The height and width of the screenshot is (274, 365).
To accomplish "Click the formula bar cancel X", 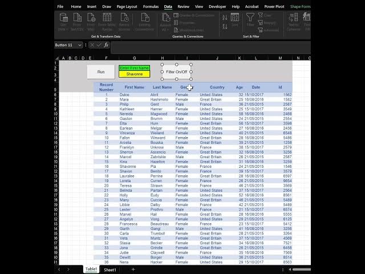I will coord(92,45).
